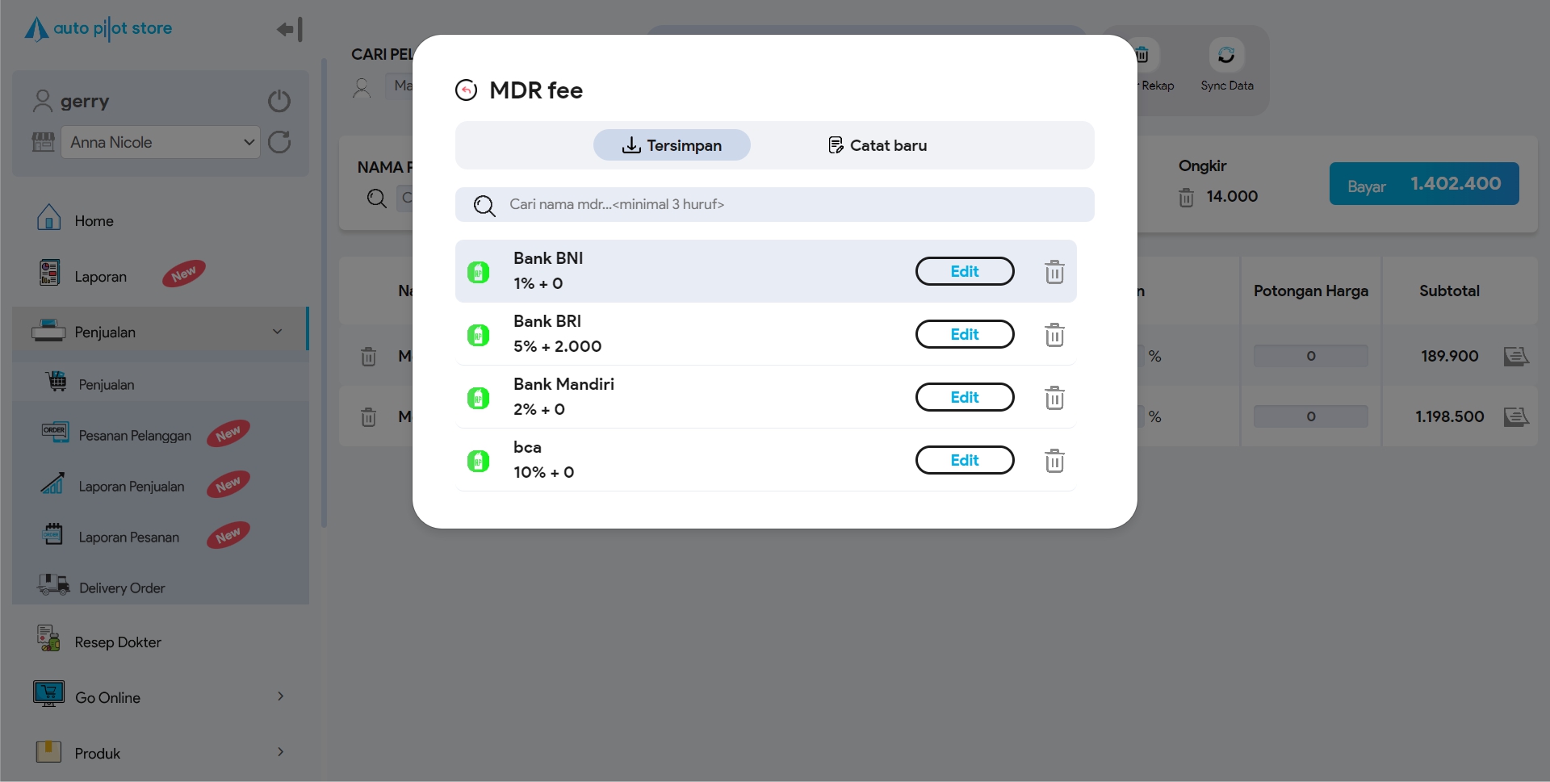Click the green Bank BRI icon
This screenshot has height=782, width=1550.
click(479, 335)
